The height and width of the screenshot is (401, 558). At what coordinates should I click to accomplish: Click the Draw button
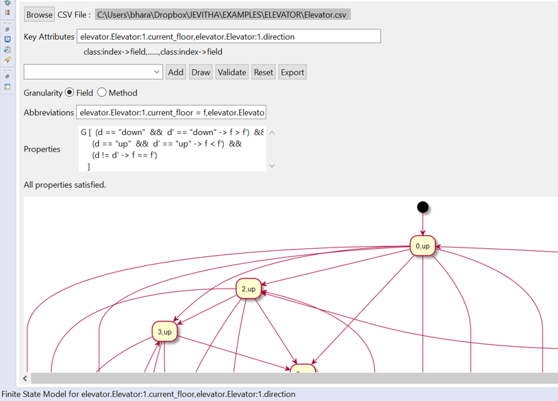point(201,72)
